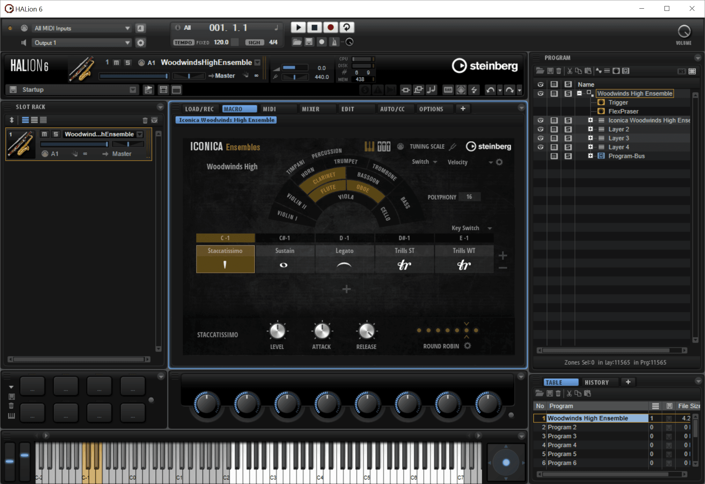
Task: Adjust the Staccatissimo LEVEL knob
Action: click(x=277, y=331)
